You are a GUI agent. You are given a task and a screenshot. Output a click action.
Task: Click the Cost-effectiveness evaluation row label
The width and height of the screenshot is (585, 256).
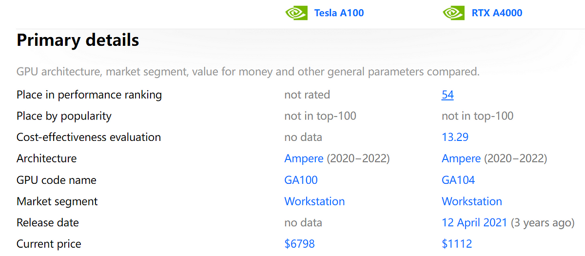pyautogui.click(x=89, y=137)
